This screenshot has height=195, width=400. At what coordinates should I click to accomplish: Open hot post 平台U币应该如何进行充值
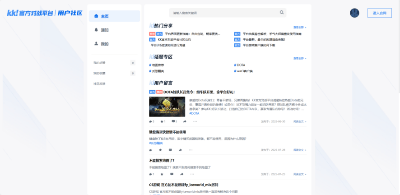[168, 45]
